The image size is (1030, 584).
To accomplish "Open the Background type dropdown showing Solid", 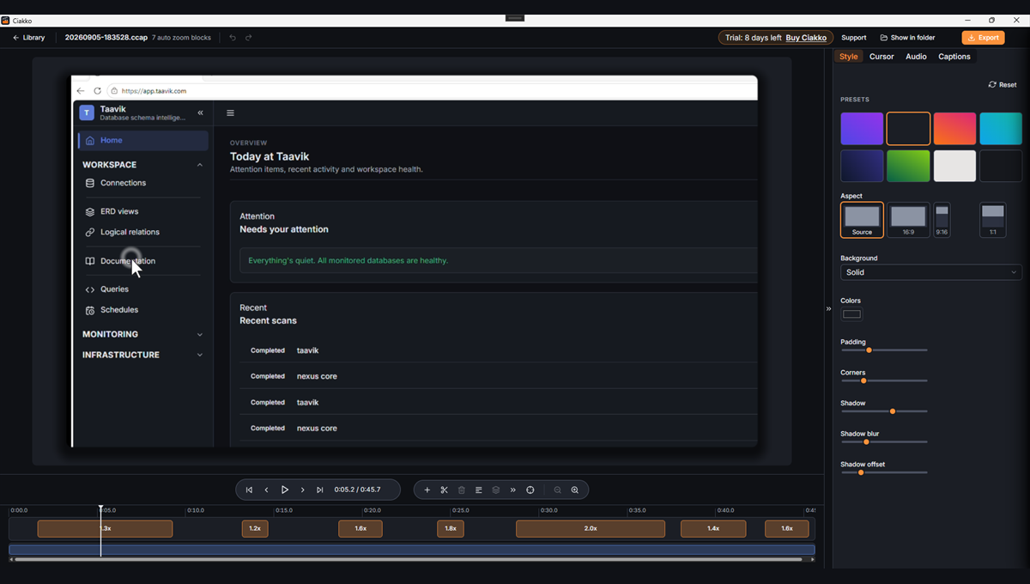I will tap(931, 272).
